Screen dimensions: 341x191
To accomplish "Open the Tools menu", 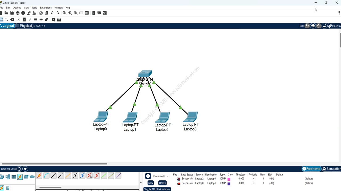I will [x=34, y=8].
